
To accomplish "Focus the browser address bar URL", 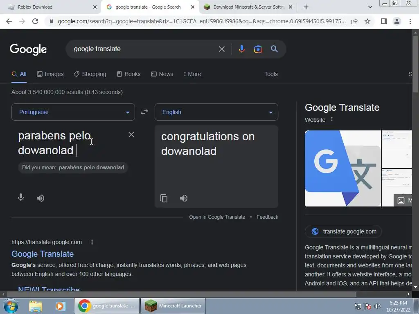I will click(201, 21).
